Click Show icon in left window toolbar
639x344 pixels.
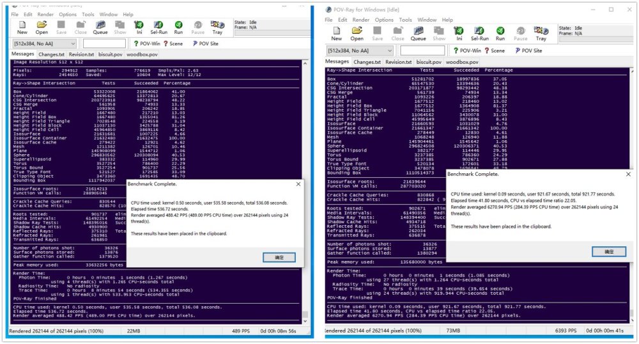(120, 27)
